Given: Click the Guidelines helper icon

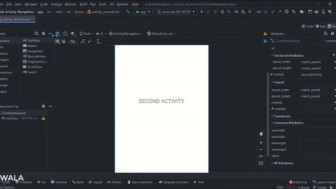Looking at the screenshot, I should (x=98, y=41).
